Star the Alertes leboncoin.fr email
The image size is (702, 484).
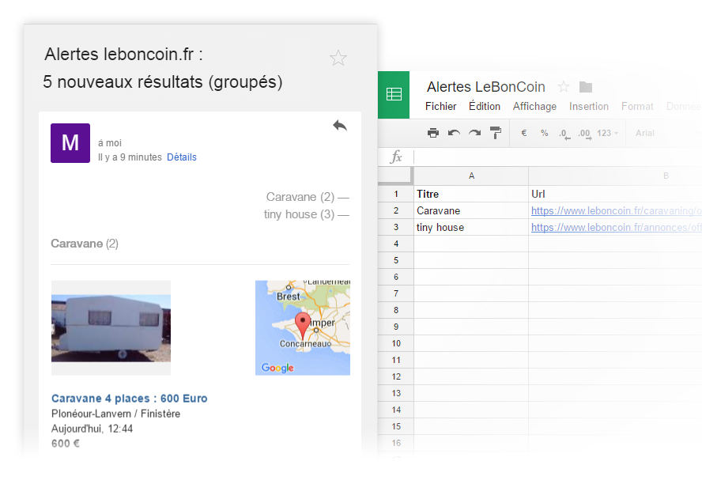click(x=338, y=58)
